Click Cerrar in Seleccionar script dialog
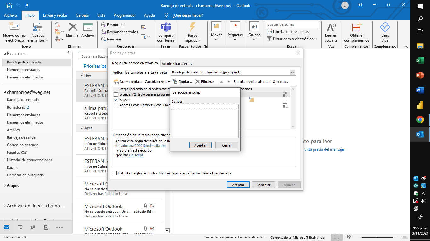This screenshot has height=241, width=430. pyautogui.click(x=227, y=145)
